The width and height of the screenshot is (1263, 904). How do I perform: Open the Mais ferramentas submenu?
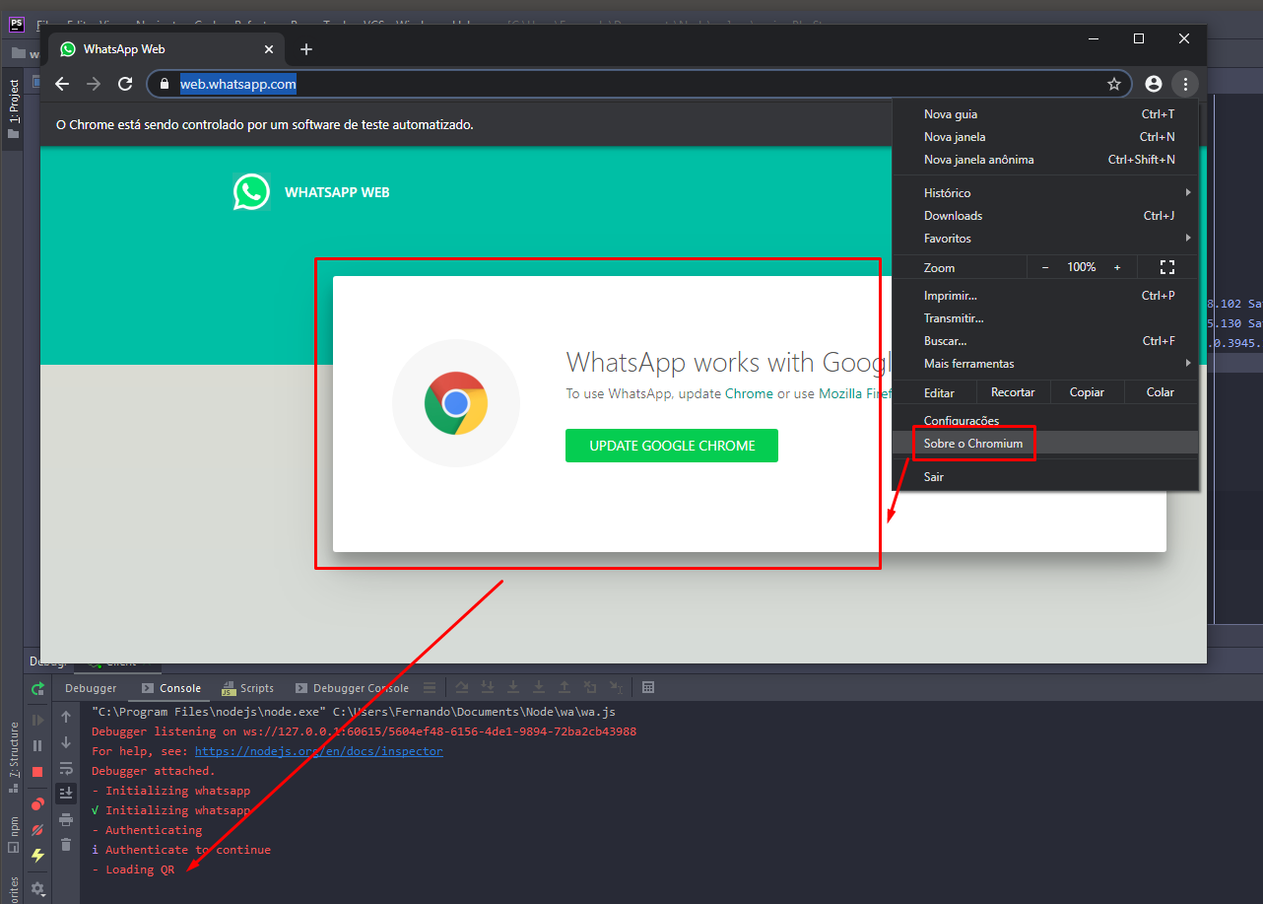click(970, 363)
